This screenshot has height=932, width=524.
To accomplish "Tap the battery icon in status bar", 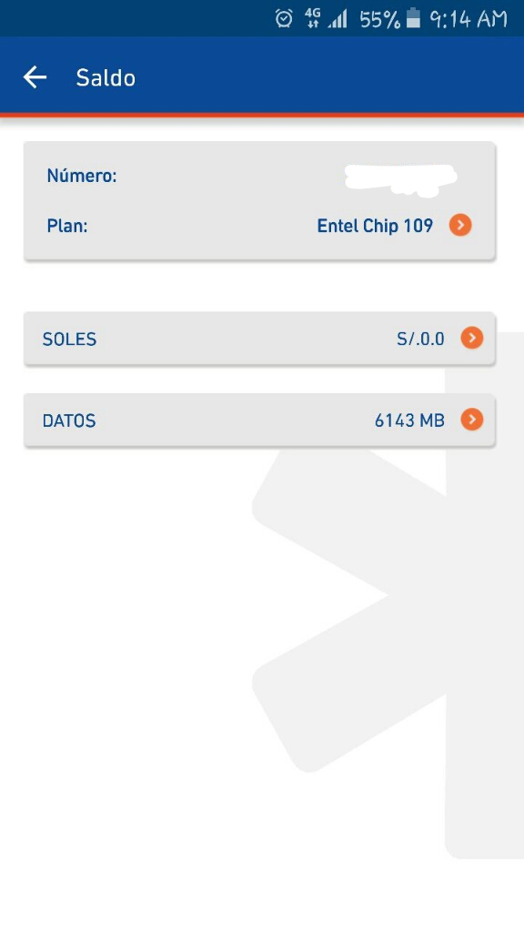I will (413, 18).
